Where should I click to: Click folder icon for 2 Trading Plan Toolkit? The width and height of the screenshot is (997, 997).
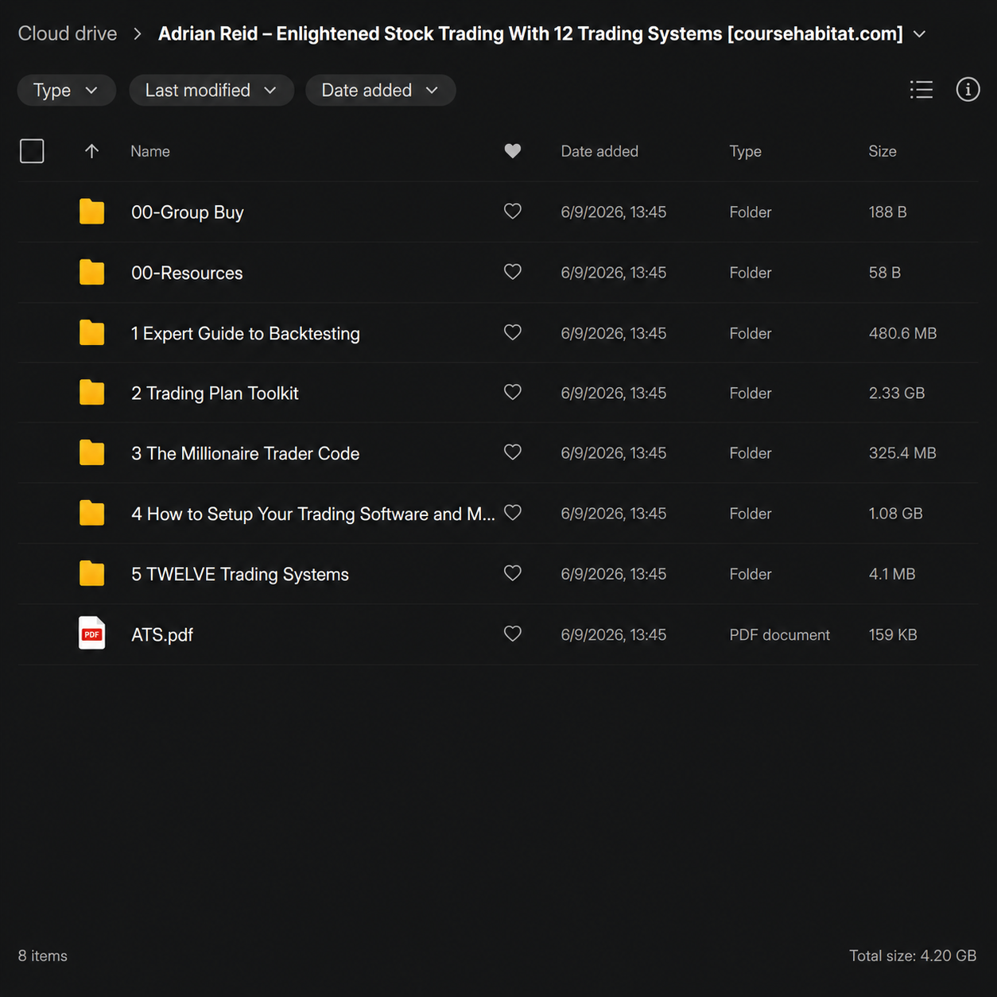pyautogui.click(x=91, y=393)
